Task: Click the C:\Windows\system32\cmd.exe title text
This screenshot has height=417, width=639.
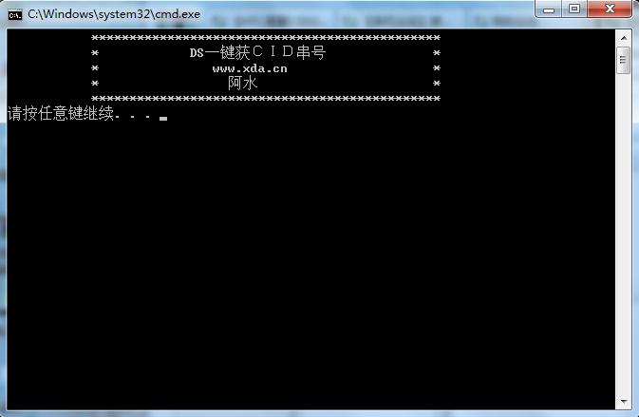Action: point(114,14)
